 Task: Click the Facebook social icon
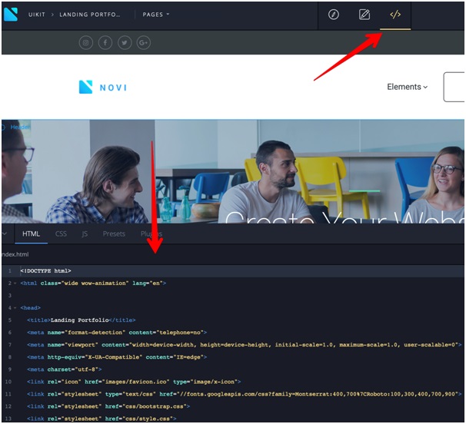coord(105,43)
